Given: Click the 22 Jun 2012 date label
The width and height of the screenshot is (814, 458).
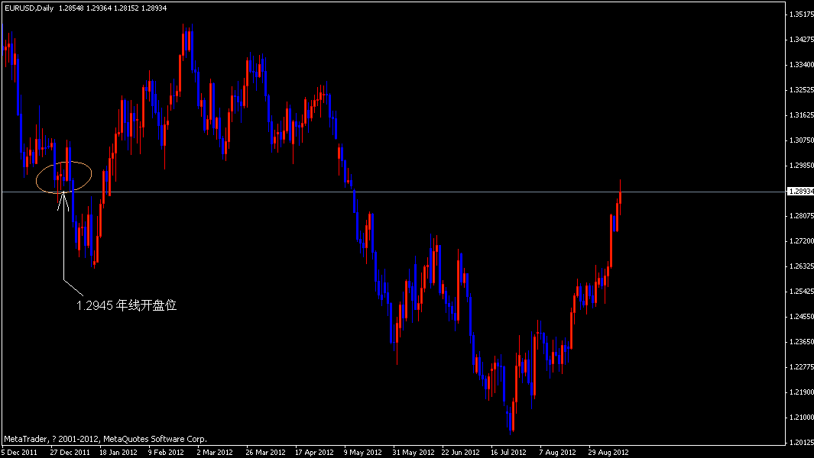Looking at the screenshot, I should pyautogui.click(x=460, y=453).
